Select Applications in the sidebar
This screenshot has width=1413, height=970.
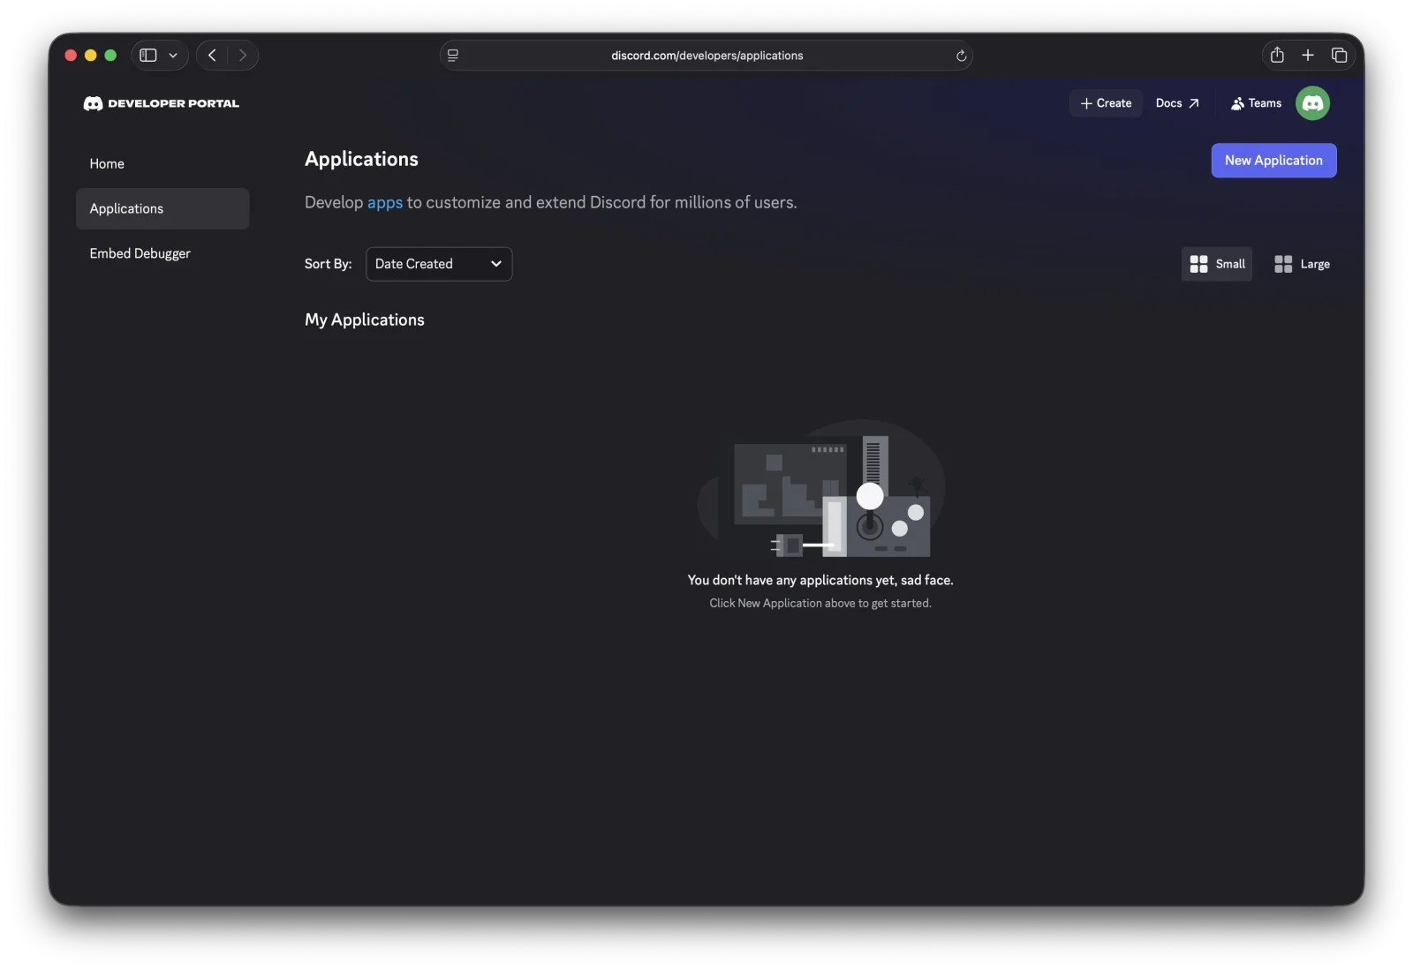click(162, 208)
